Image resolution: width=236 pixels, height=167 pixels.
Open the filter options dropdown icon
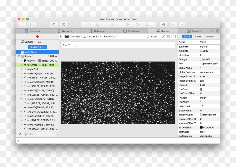[x=25, y=134]
